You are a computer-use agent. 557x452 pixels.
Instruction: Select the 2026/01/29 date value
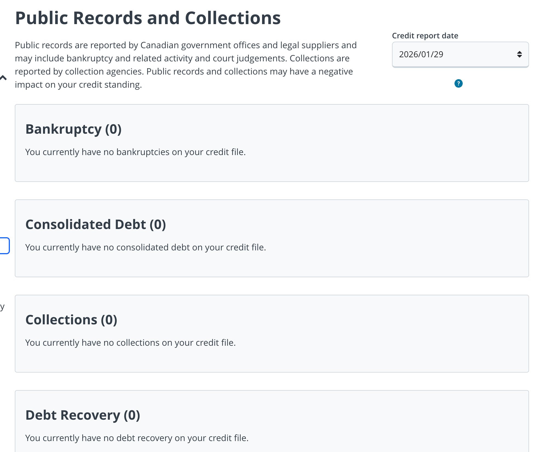(421, 55)
